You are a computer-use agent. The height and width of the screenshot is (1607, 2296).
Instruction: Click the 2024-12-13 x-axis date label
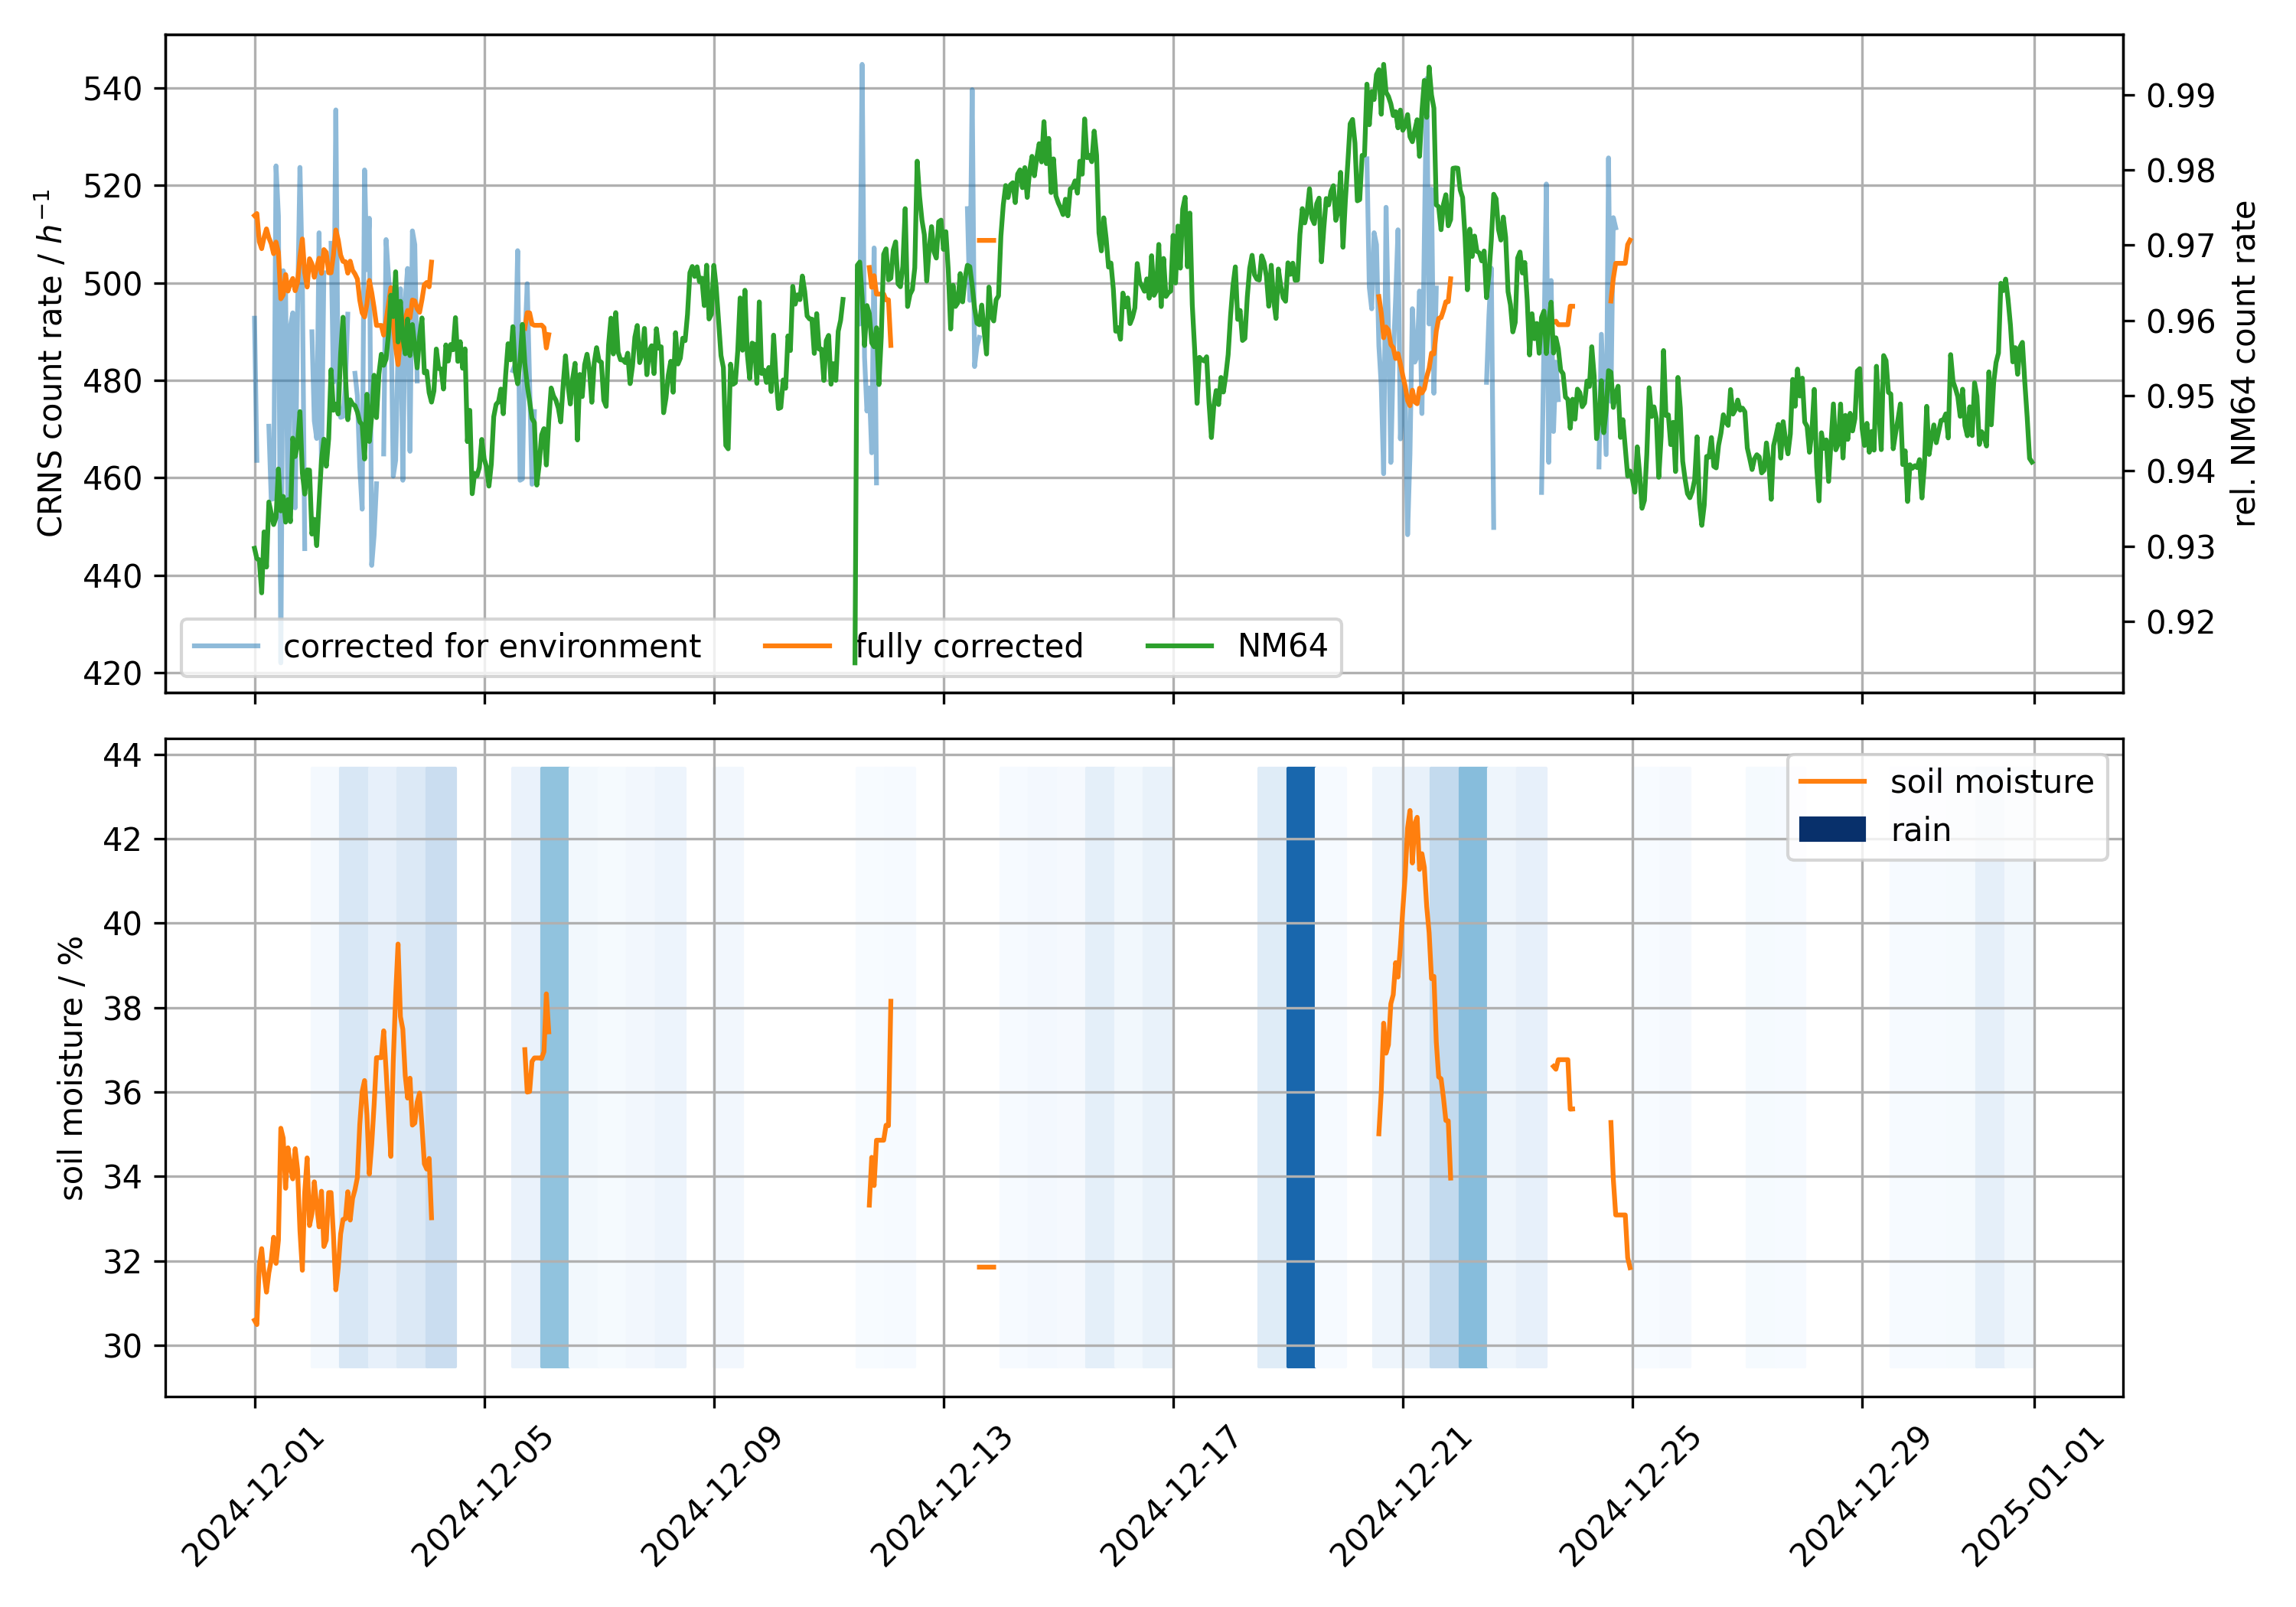point(942,1497)
